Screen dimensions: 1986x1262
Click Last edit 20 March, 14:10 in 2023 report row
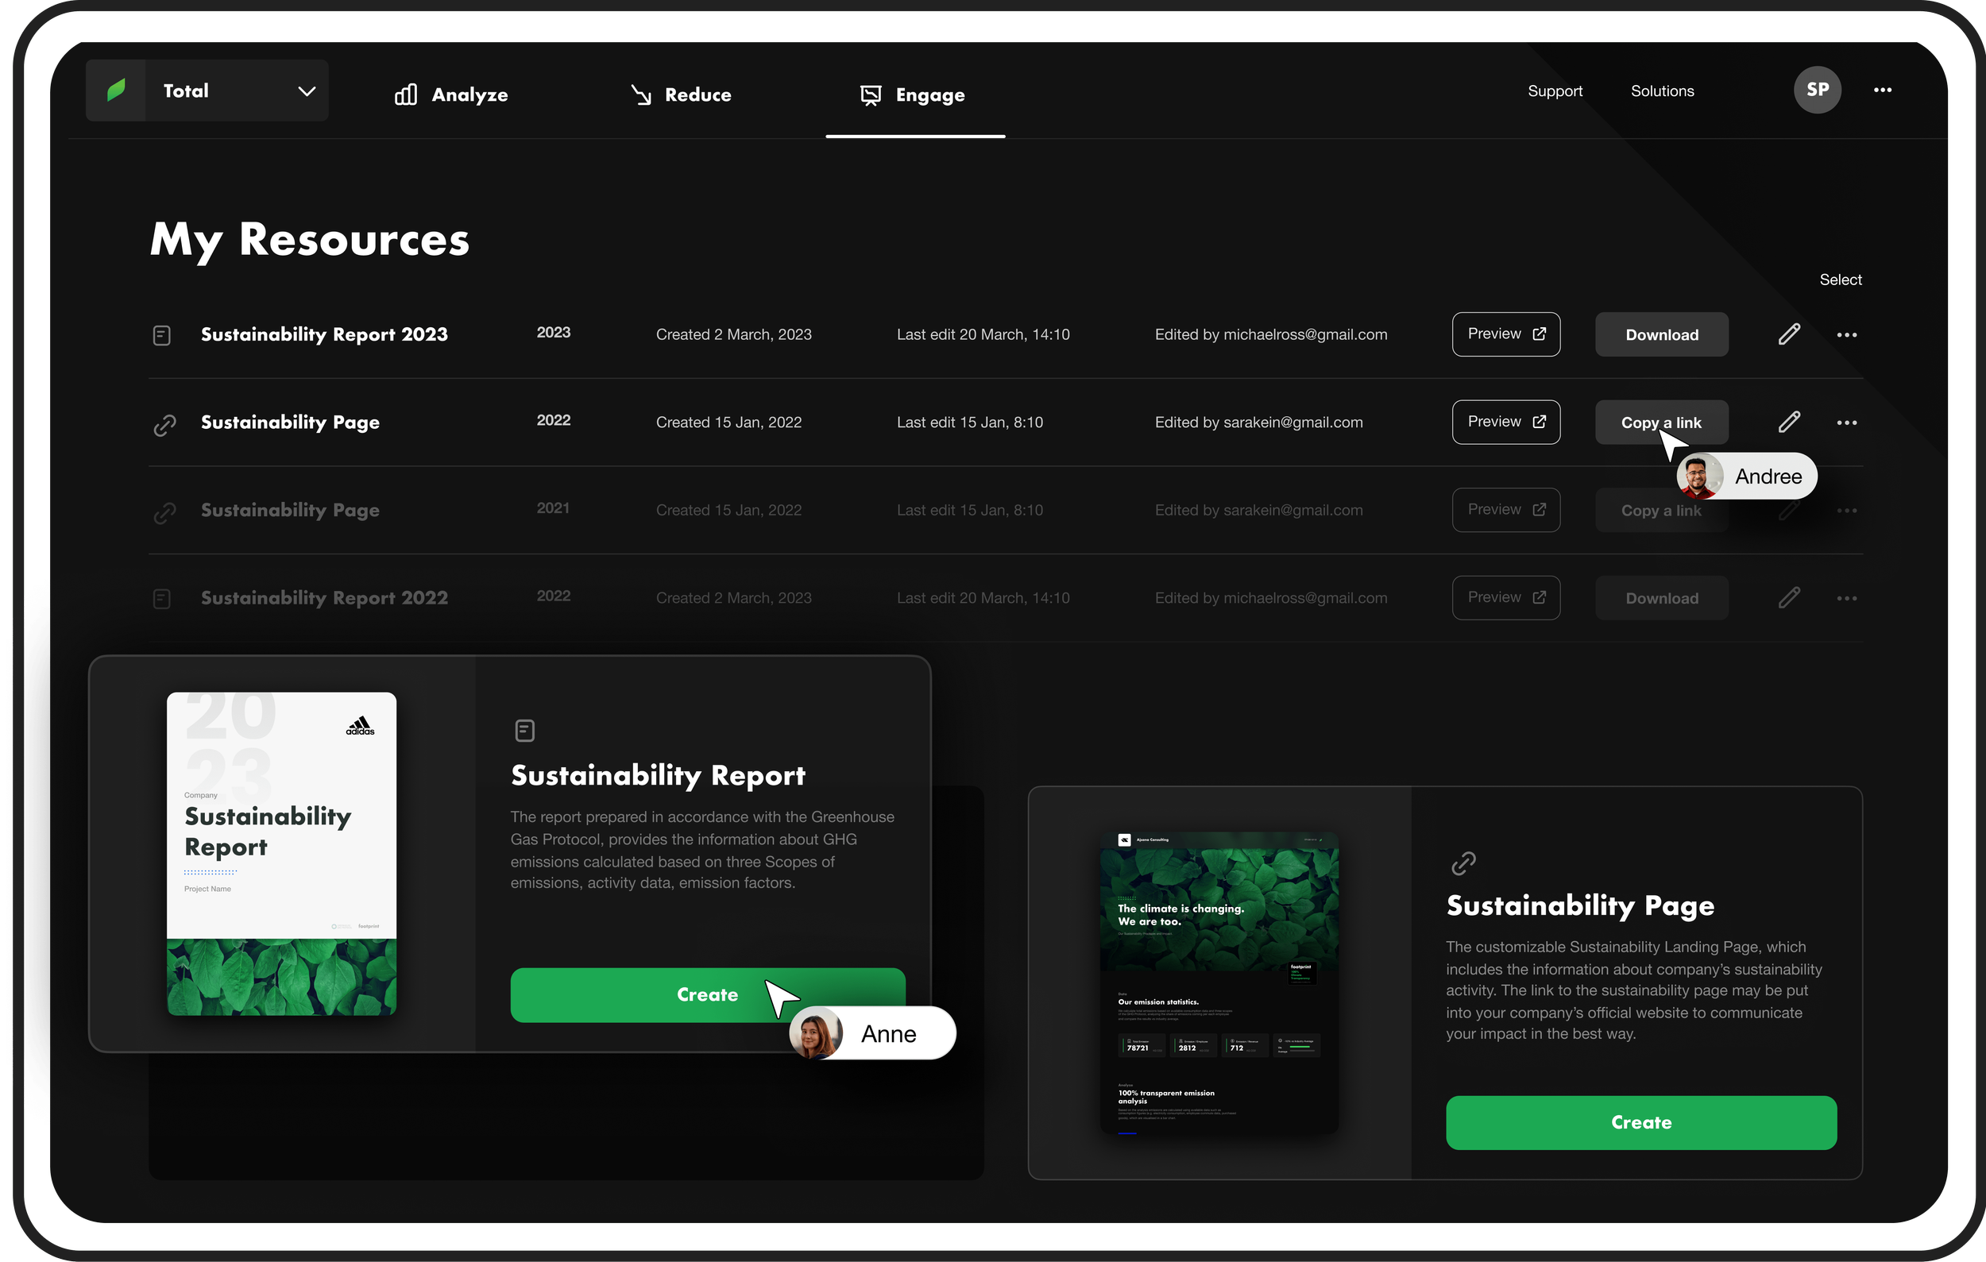[x=983, y=334]
